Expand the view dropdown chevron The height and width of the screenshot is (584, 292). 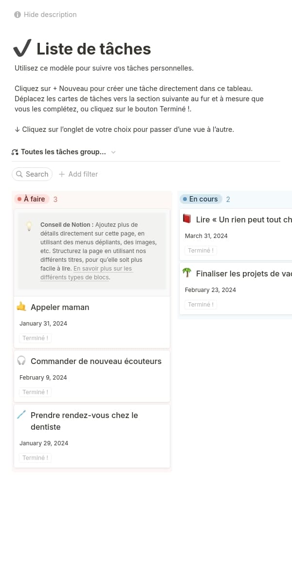(113, 152)
